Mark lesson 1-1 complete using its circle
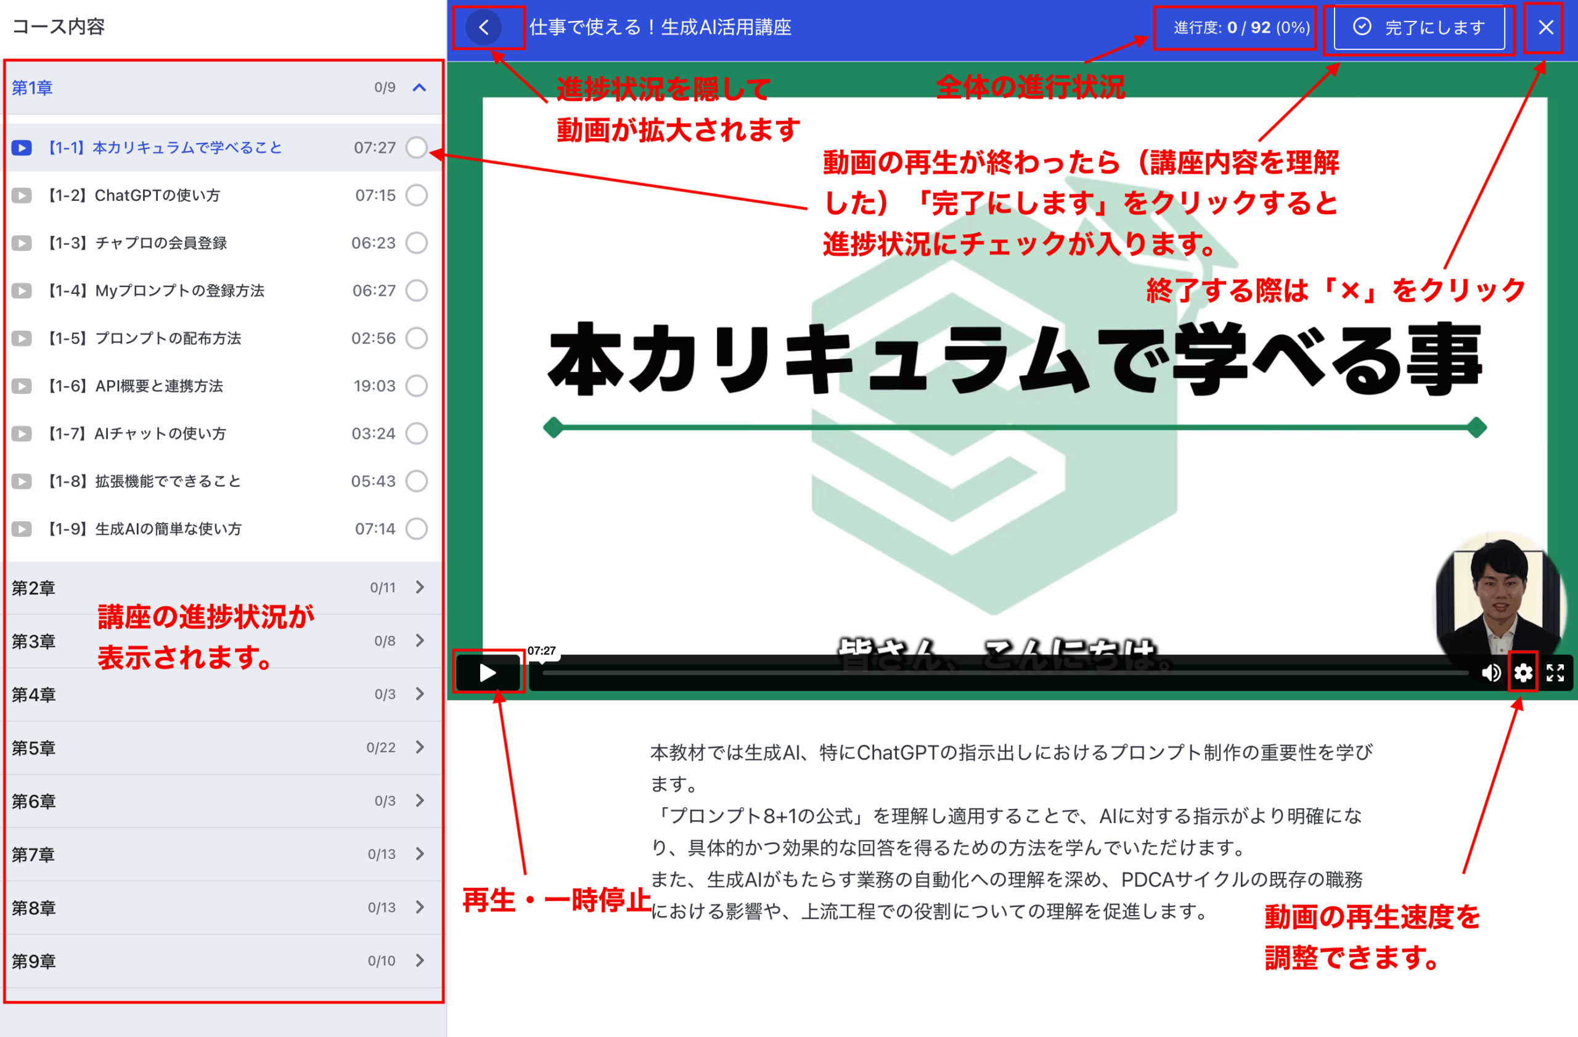This screenshot has width=1578, height=1037. 416,147
